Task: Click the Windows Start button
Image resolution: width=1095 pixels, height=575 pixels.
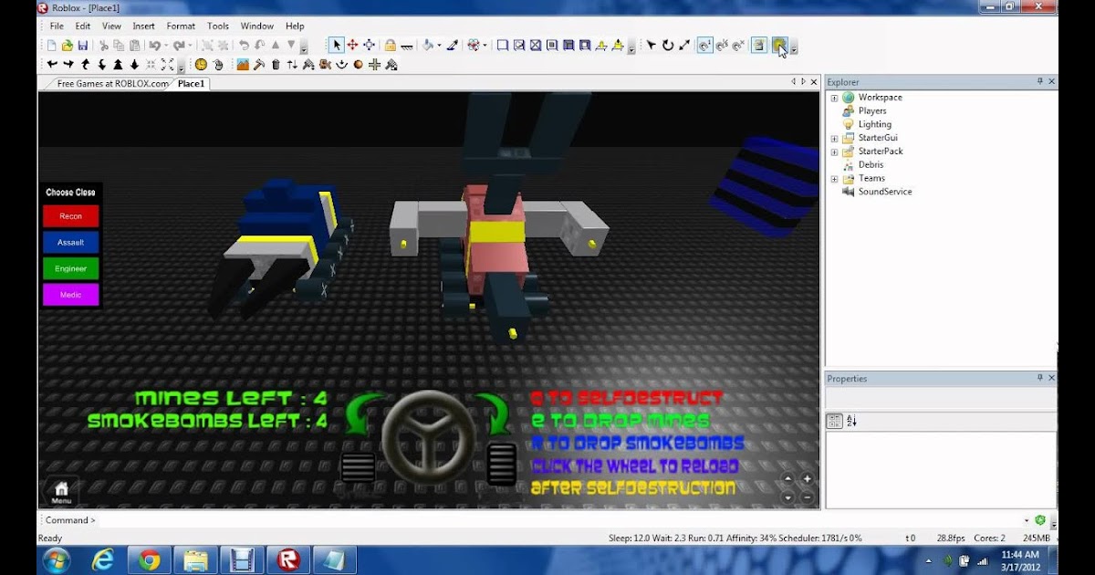Action: [x=56, y=559]
